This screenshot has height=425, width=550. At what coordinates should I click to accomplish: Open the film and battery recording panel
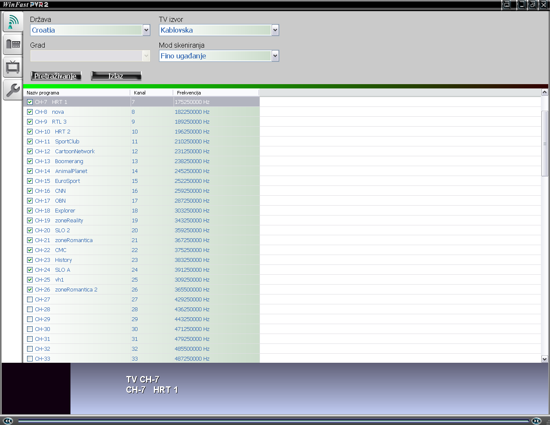point(13,44)
